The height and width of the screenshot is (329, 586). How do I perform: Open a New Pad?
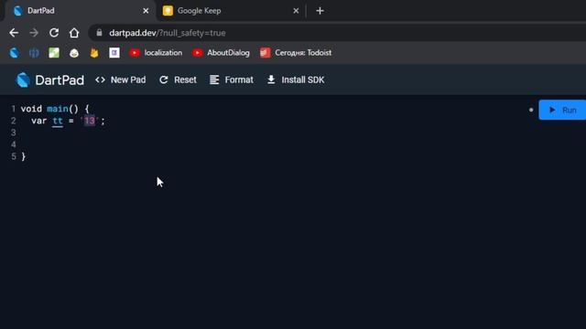click(120, 80)
